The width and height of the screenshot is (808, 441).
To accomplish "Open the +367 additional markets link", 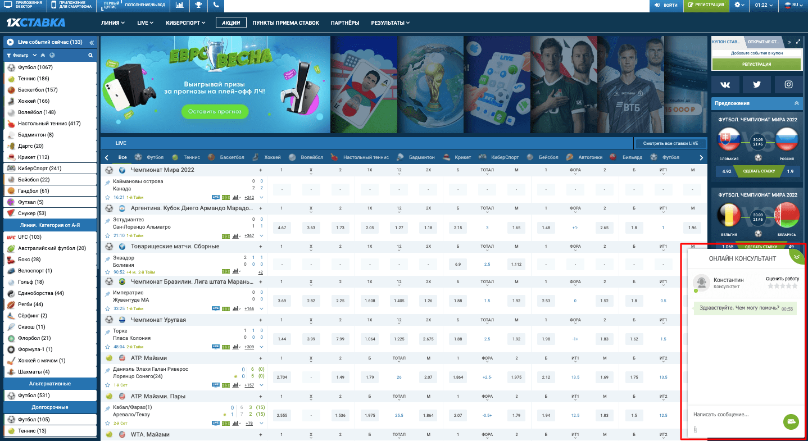I will click(249, 235).
